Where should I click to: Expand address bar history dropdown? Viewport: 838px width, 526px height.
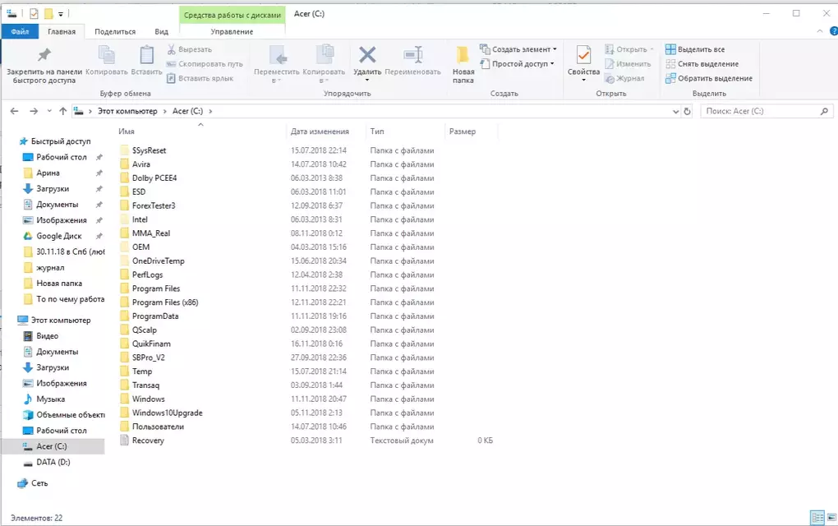675,111
